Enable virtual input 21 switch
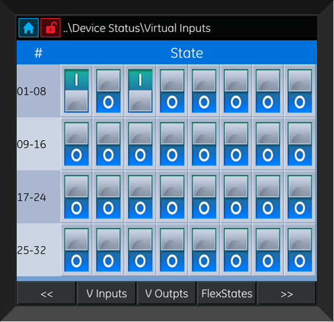 (204, 197)
